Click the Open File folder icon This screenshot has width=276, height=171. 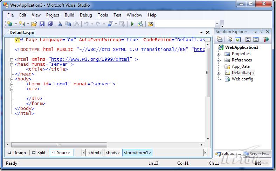click(34, 24)
